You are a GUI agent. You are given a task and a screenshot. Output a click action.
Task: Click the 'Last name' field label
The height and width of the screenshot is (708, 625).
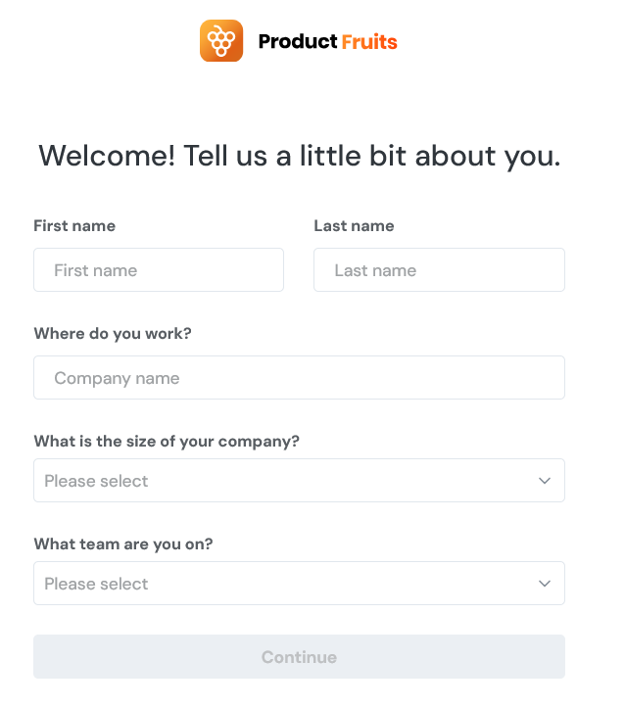click(x=354, y=226)
